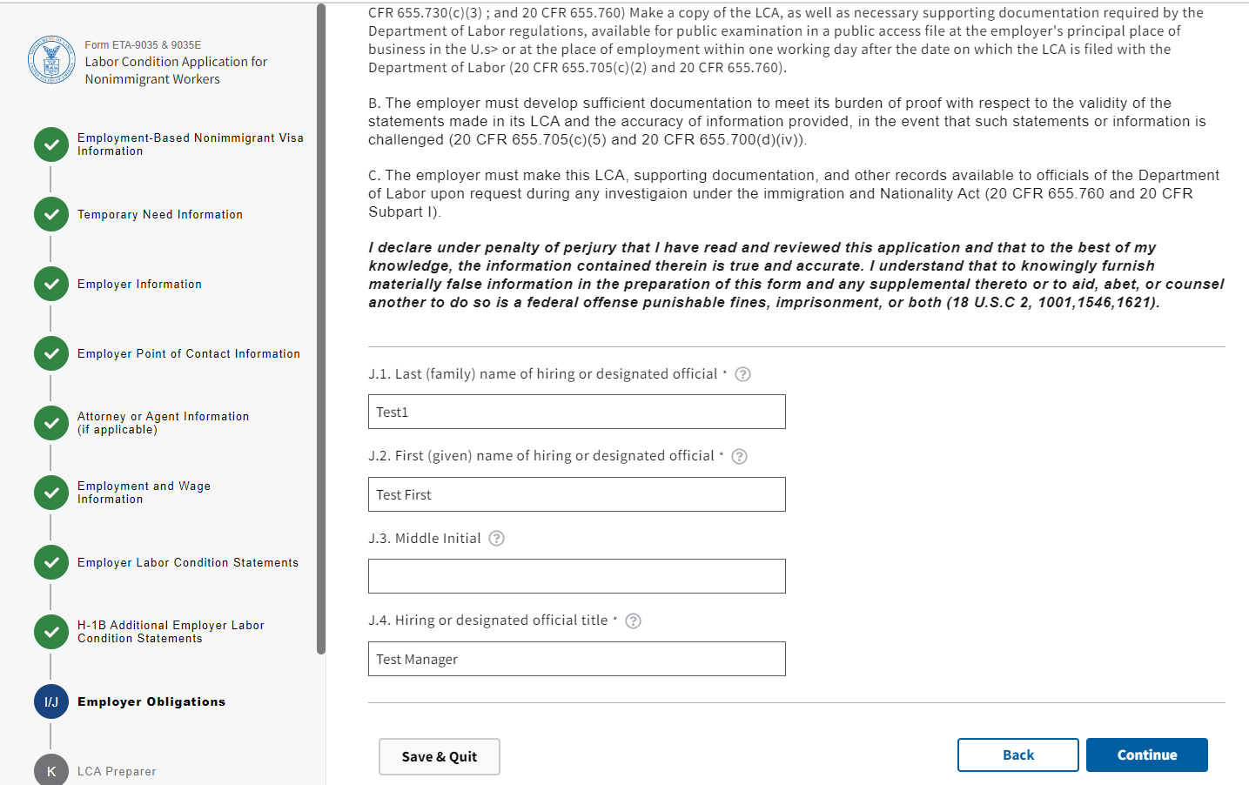This screenshot has height=785, width=1249.
Task: Open Attorney or Agent Information step
Action: (x=163, y=423)
